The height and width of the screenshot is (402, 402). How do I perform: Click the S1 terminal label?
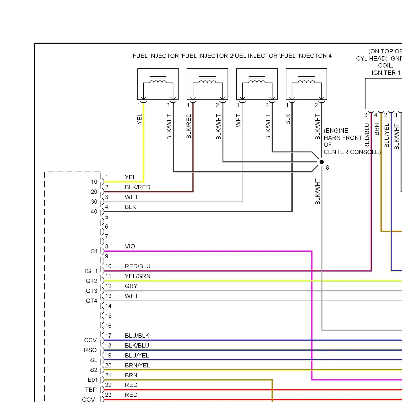pyautogui.click(x=94, y=251)
